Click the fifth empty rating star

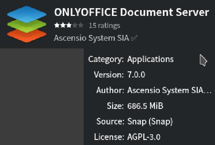[x=81, y=25]
